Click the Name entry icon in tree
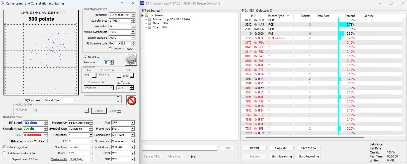407x164 pixels. tap(149, 19)
